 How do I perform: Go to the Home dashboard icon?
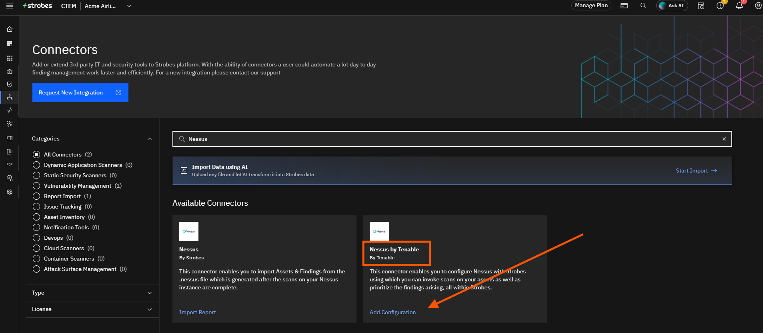click(x=10, y=29)
